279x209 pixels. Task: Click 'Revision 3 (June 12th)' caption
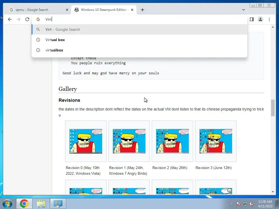(x=214, y=168)
